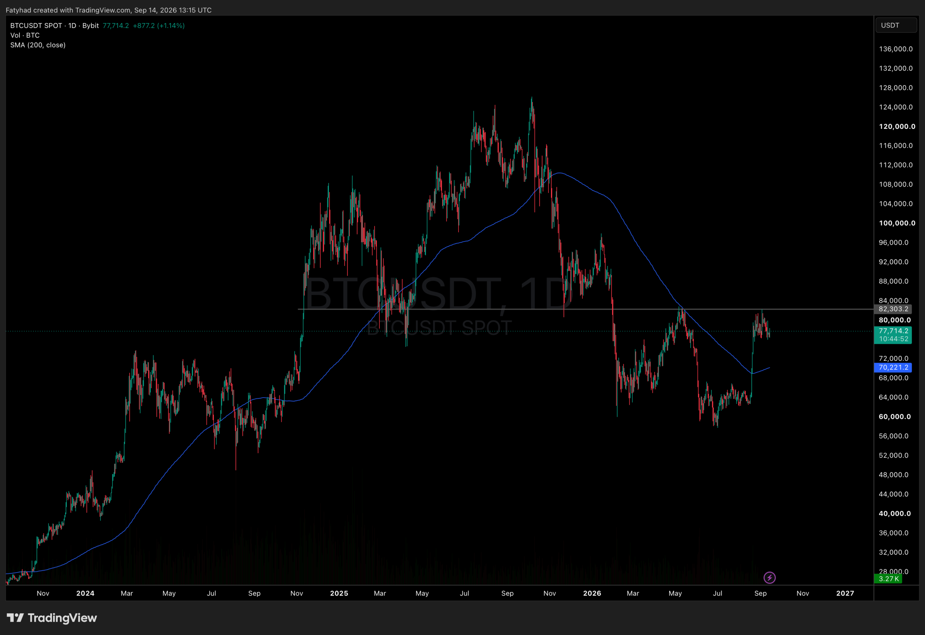Viewport: 925px width, 635px height.
Task: Click the 64,000.0 price axis label
Action: click(894, 397)
